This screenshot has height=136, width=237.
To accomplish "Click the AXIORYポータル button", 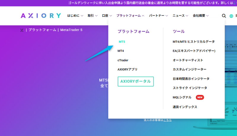I will coord(136,81).
